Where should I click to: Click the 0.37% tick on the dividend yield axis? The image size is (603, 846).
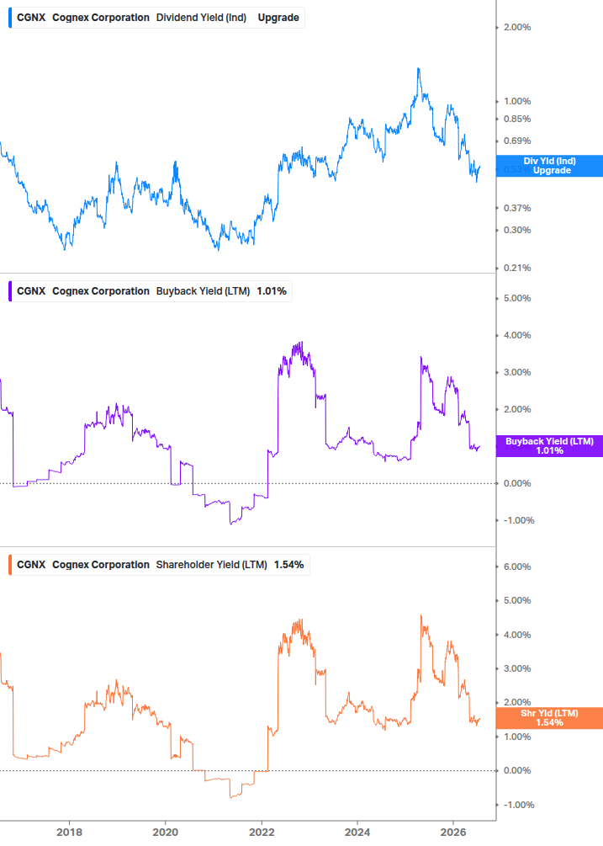tap(516, 208)
